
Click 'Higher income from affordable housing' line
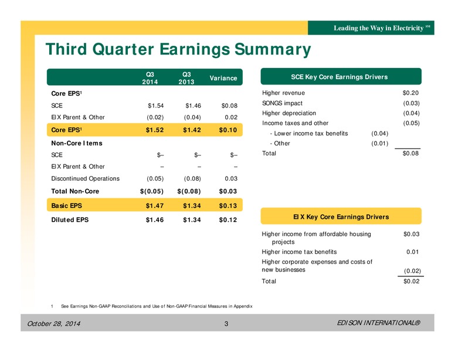pyautogui.click(x=316, y=238)
